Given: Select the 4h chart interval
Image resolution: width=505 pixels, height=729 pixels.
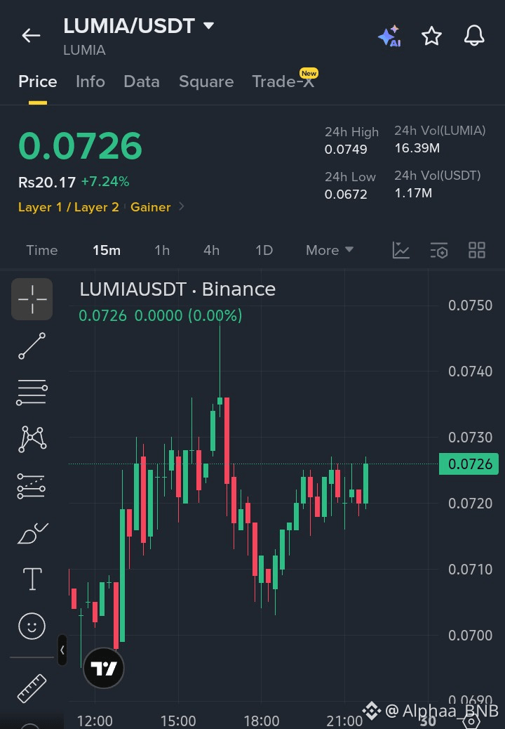Looking at the screenshot, I should (211, 250).
